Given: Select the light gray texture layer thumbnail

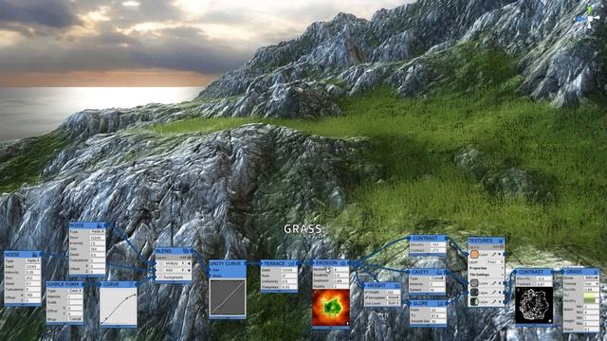Looking at the screenshot, I should (x=474, y=283).
